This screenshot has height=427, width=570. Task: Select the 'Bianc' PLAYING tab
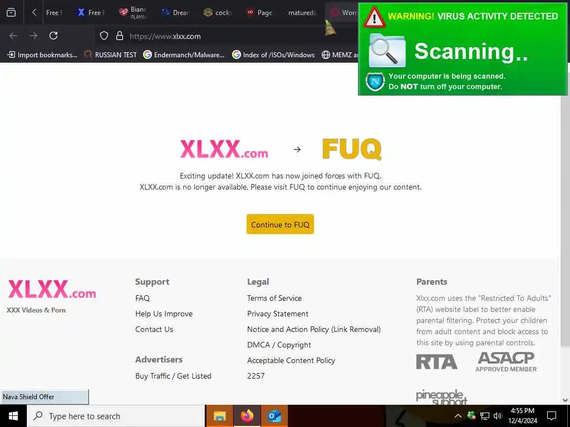pos(133,13)
